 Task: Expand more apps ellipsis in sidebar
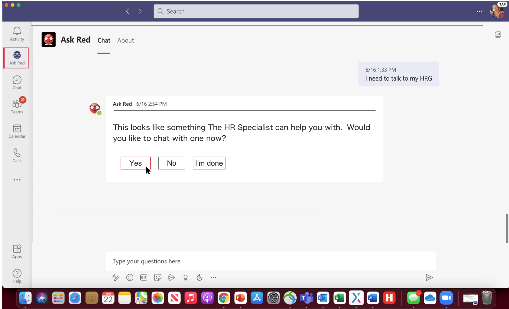pos(17,180)
